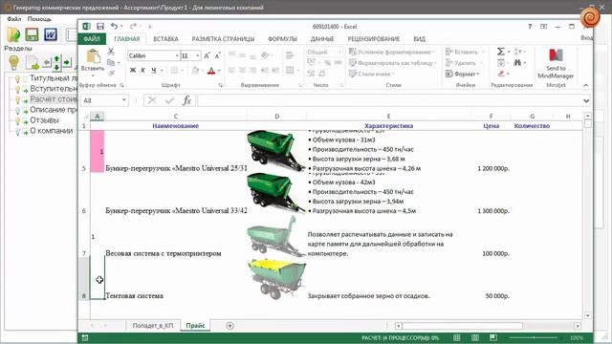The height and width of the screenshot is (344, 612).
Task: Click the Copy icon in clipboard group
Action: pos(111,62)
